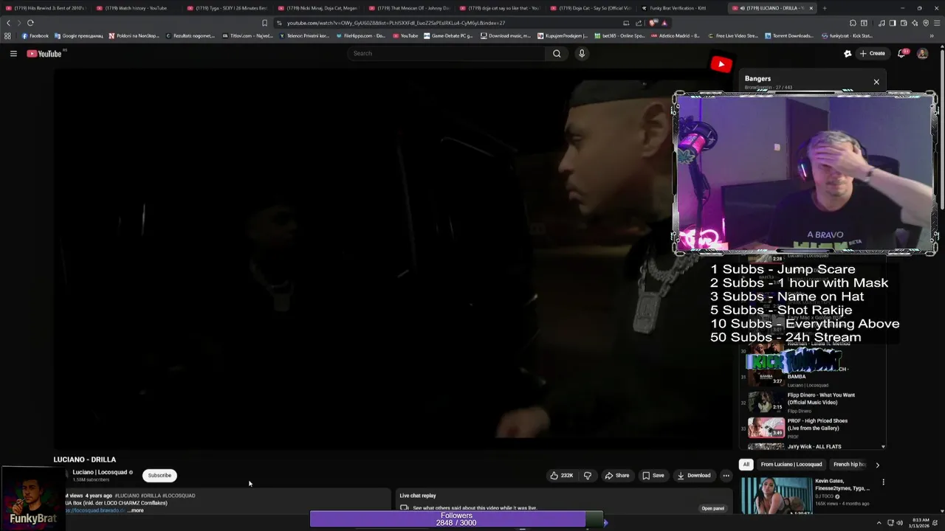Click the Brave shields icon in address bar
The image size is (945, 531).
coord(653,23)
